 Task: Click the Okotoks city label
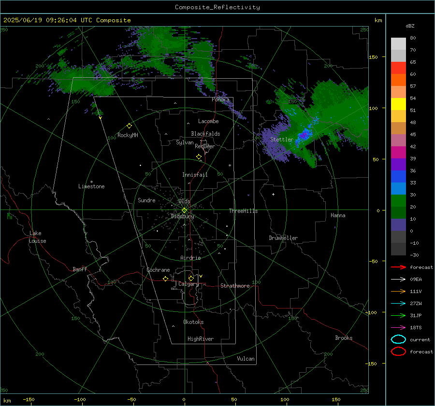(193, 322)
